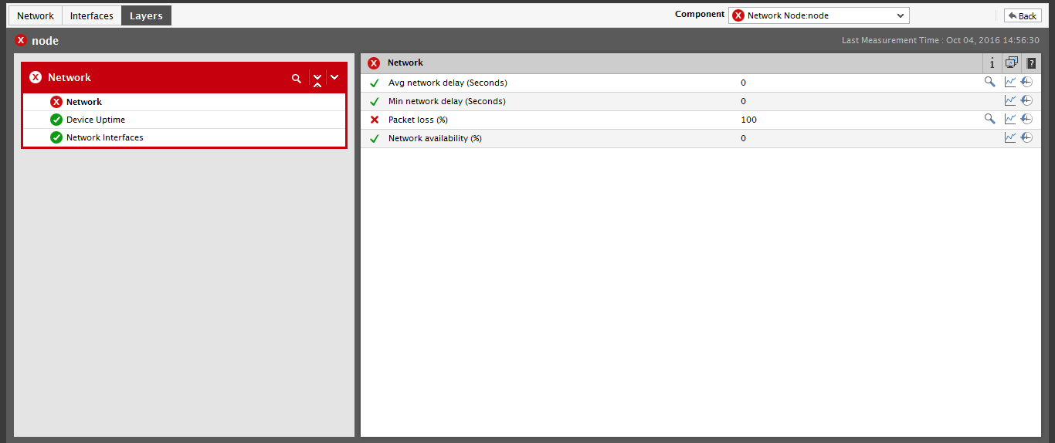Click the magnifier for Packet loss
The width and height of the screenshot is (1055, 443).
tap(989, 119)
